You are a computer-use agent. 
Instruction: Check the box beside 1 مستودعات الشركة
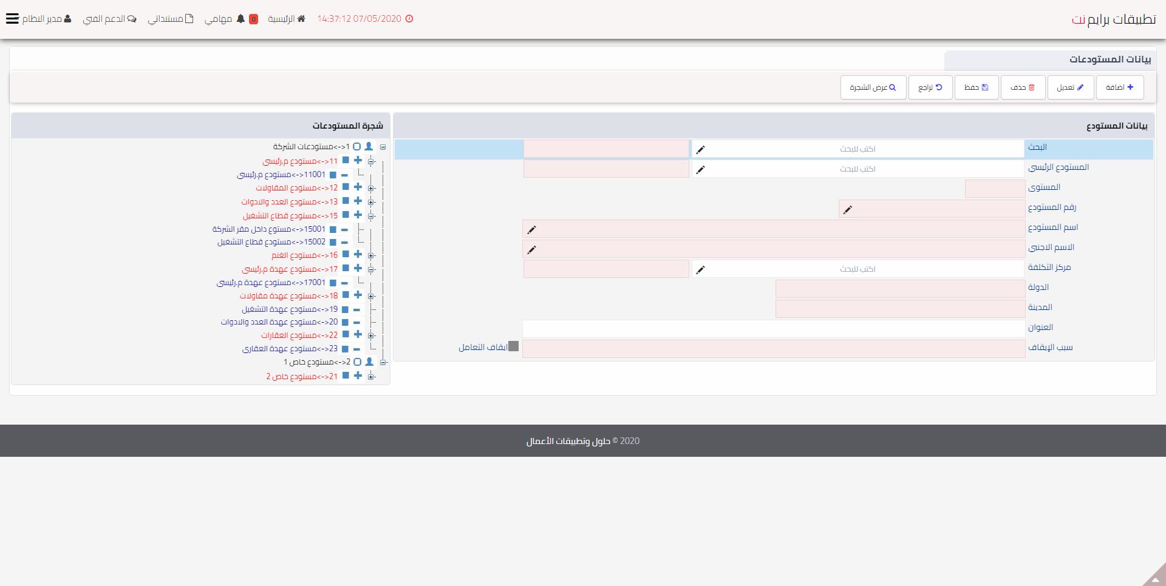coord(357,147)
